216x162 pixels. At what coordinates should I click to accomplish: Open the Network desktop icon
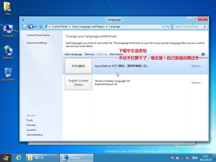click(8, 52)
